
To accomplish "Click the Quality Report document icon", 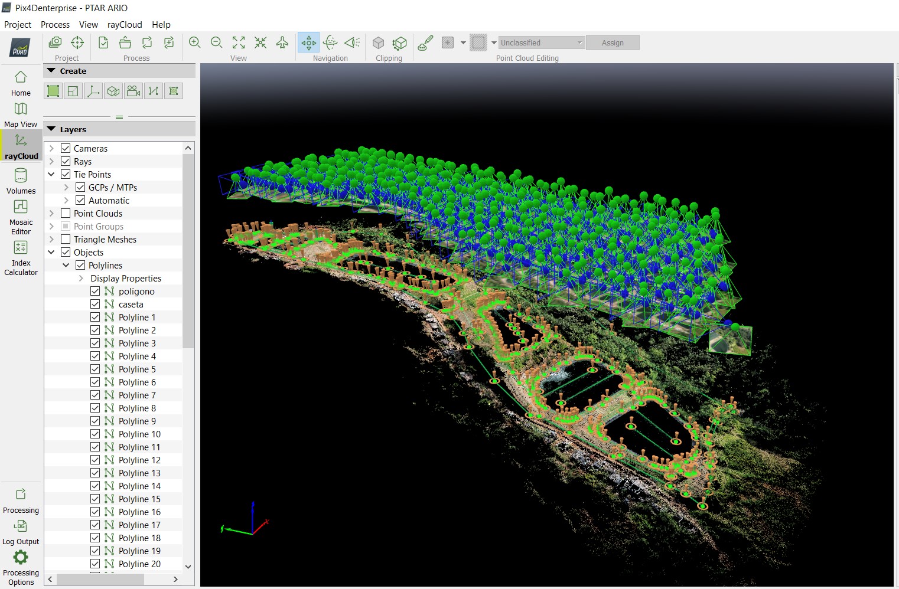I will click(103, 42).
